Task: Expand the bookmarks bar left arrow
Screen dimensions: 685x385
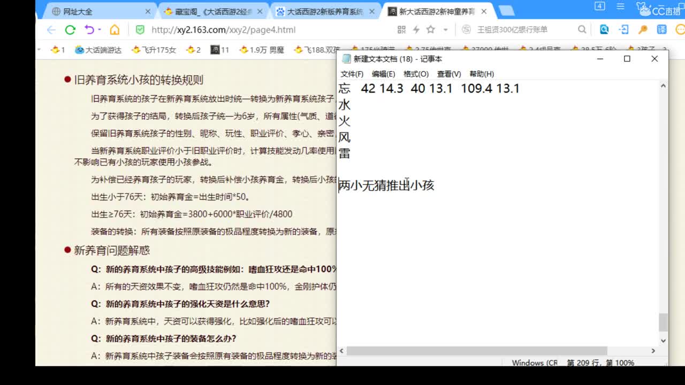Action: [39, 49]
